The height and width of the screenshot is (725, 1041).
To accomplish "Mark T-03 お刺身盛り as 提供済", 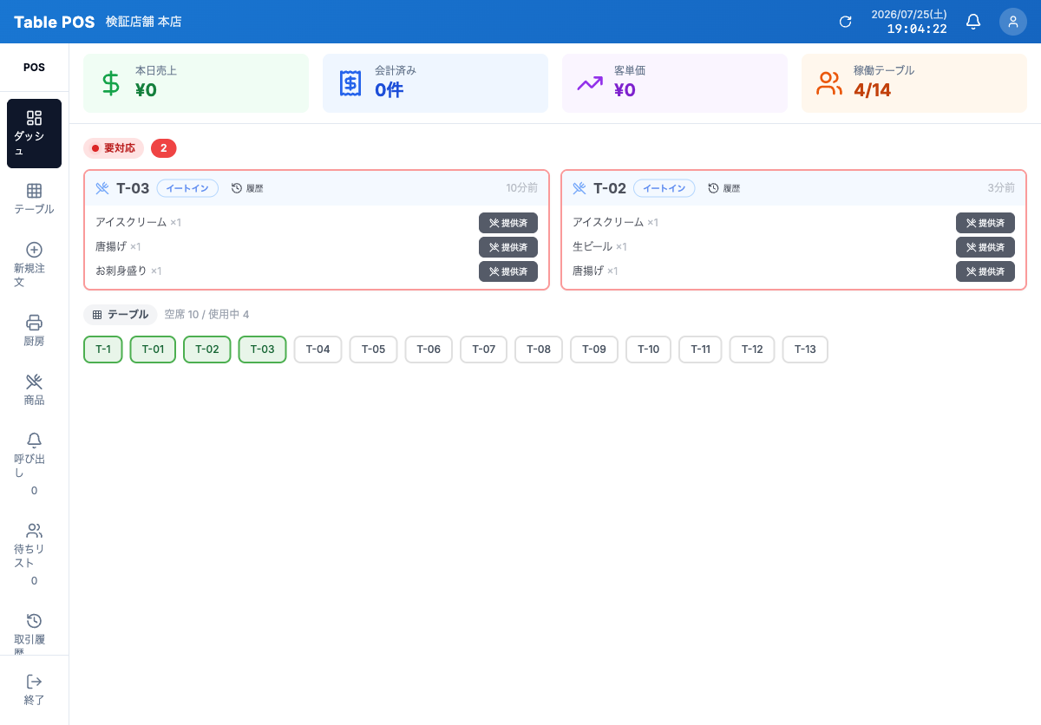I will click(x=508, y=271).
